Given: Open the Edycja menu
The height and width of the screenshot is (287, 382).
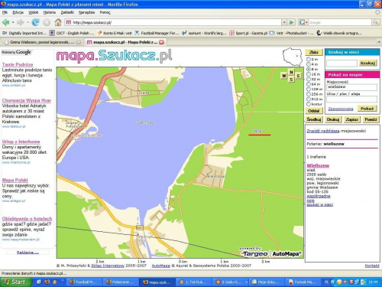Looking at the screenshot, I should 18,12.
